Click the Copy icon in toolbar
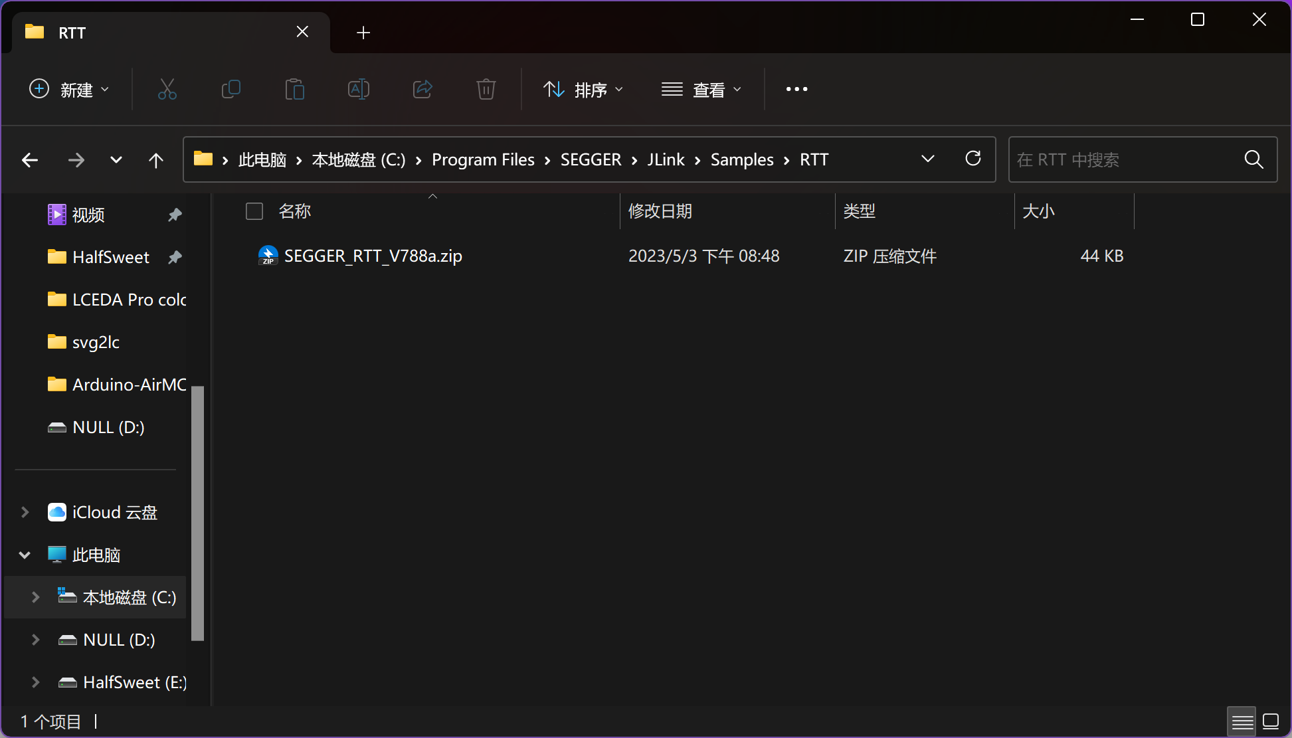 click(231, 89)
